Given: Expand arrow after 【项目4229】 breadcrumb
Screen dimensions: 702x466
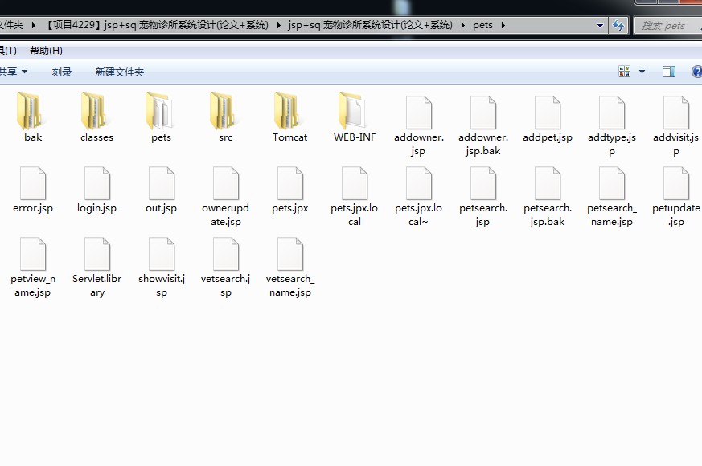Looking at the screenshot, I should (278, 25).
